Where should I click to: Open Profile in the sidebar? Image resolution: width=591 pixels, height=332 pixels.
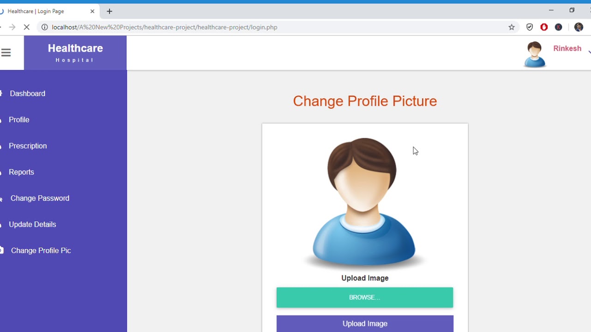19,120
